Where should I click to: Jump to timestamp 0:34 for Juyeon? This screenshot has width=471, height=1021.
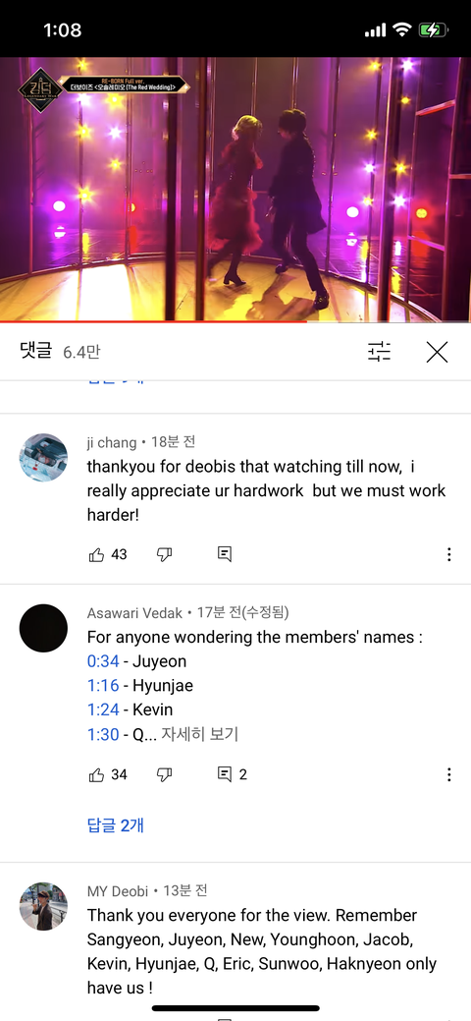pos(103,661)
